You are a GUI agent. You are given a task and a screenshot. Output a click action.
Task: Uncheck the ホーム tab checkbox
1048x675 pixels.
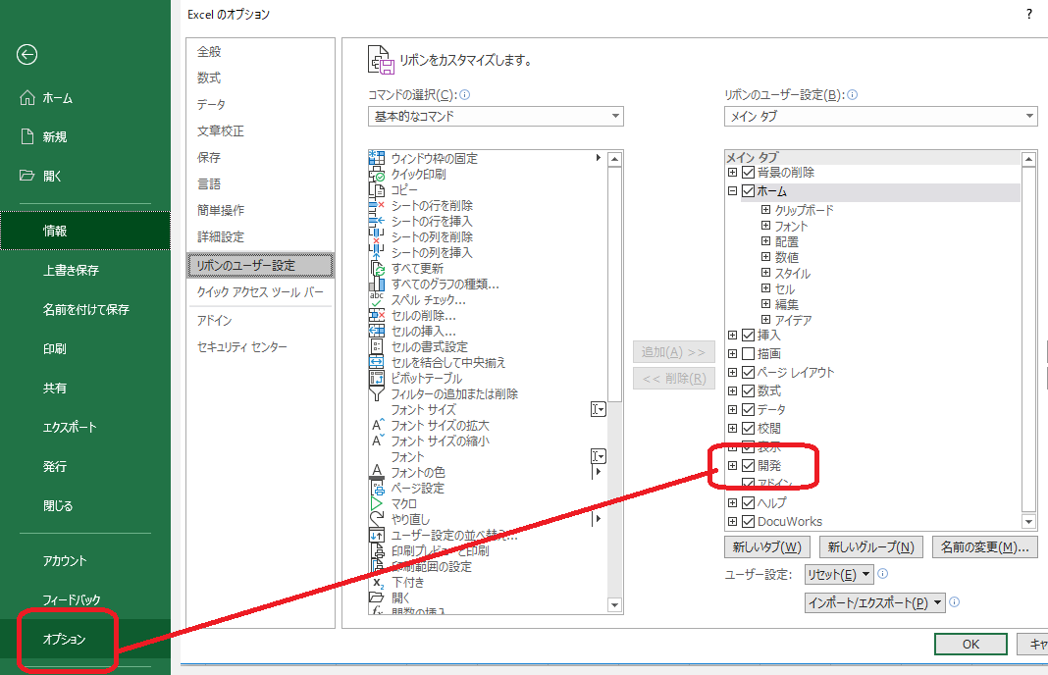point(748,191)
